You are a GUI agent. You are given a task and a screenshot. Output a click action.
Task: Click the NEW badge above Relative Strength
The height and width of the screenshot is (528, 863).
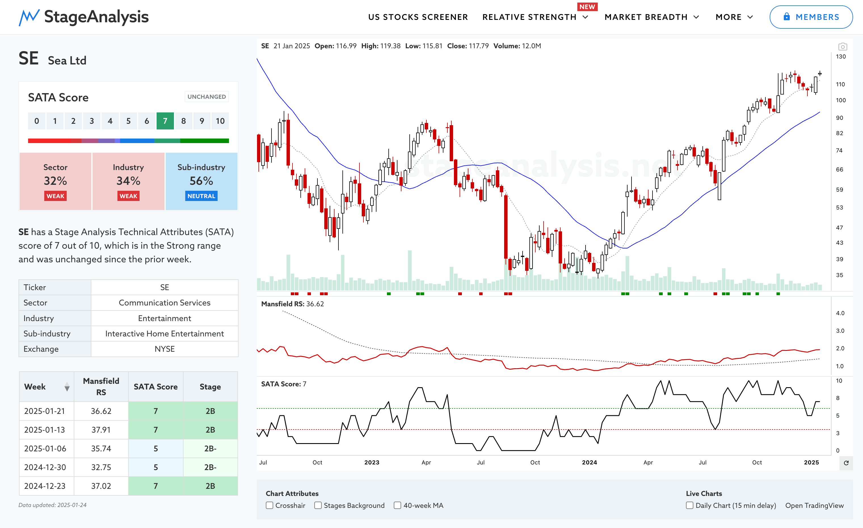coord(587,7)
